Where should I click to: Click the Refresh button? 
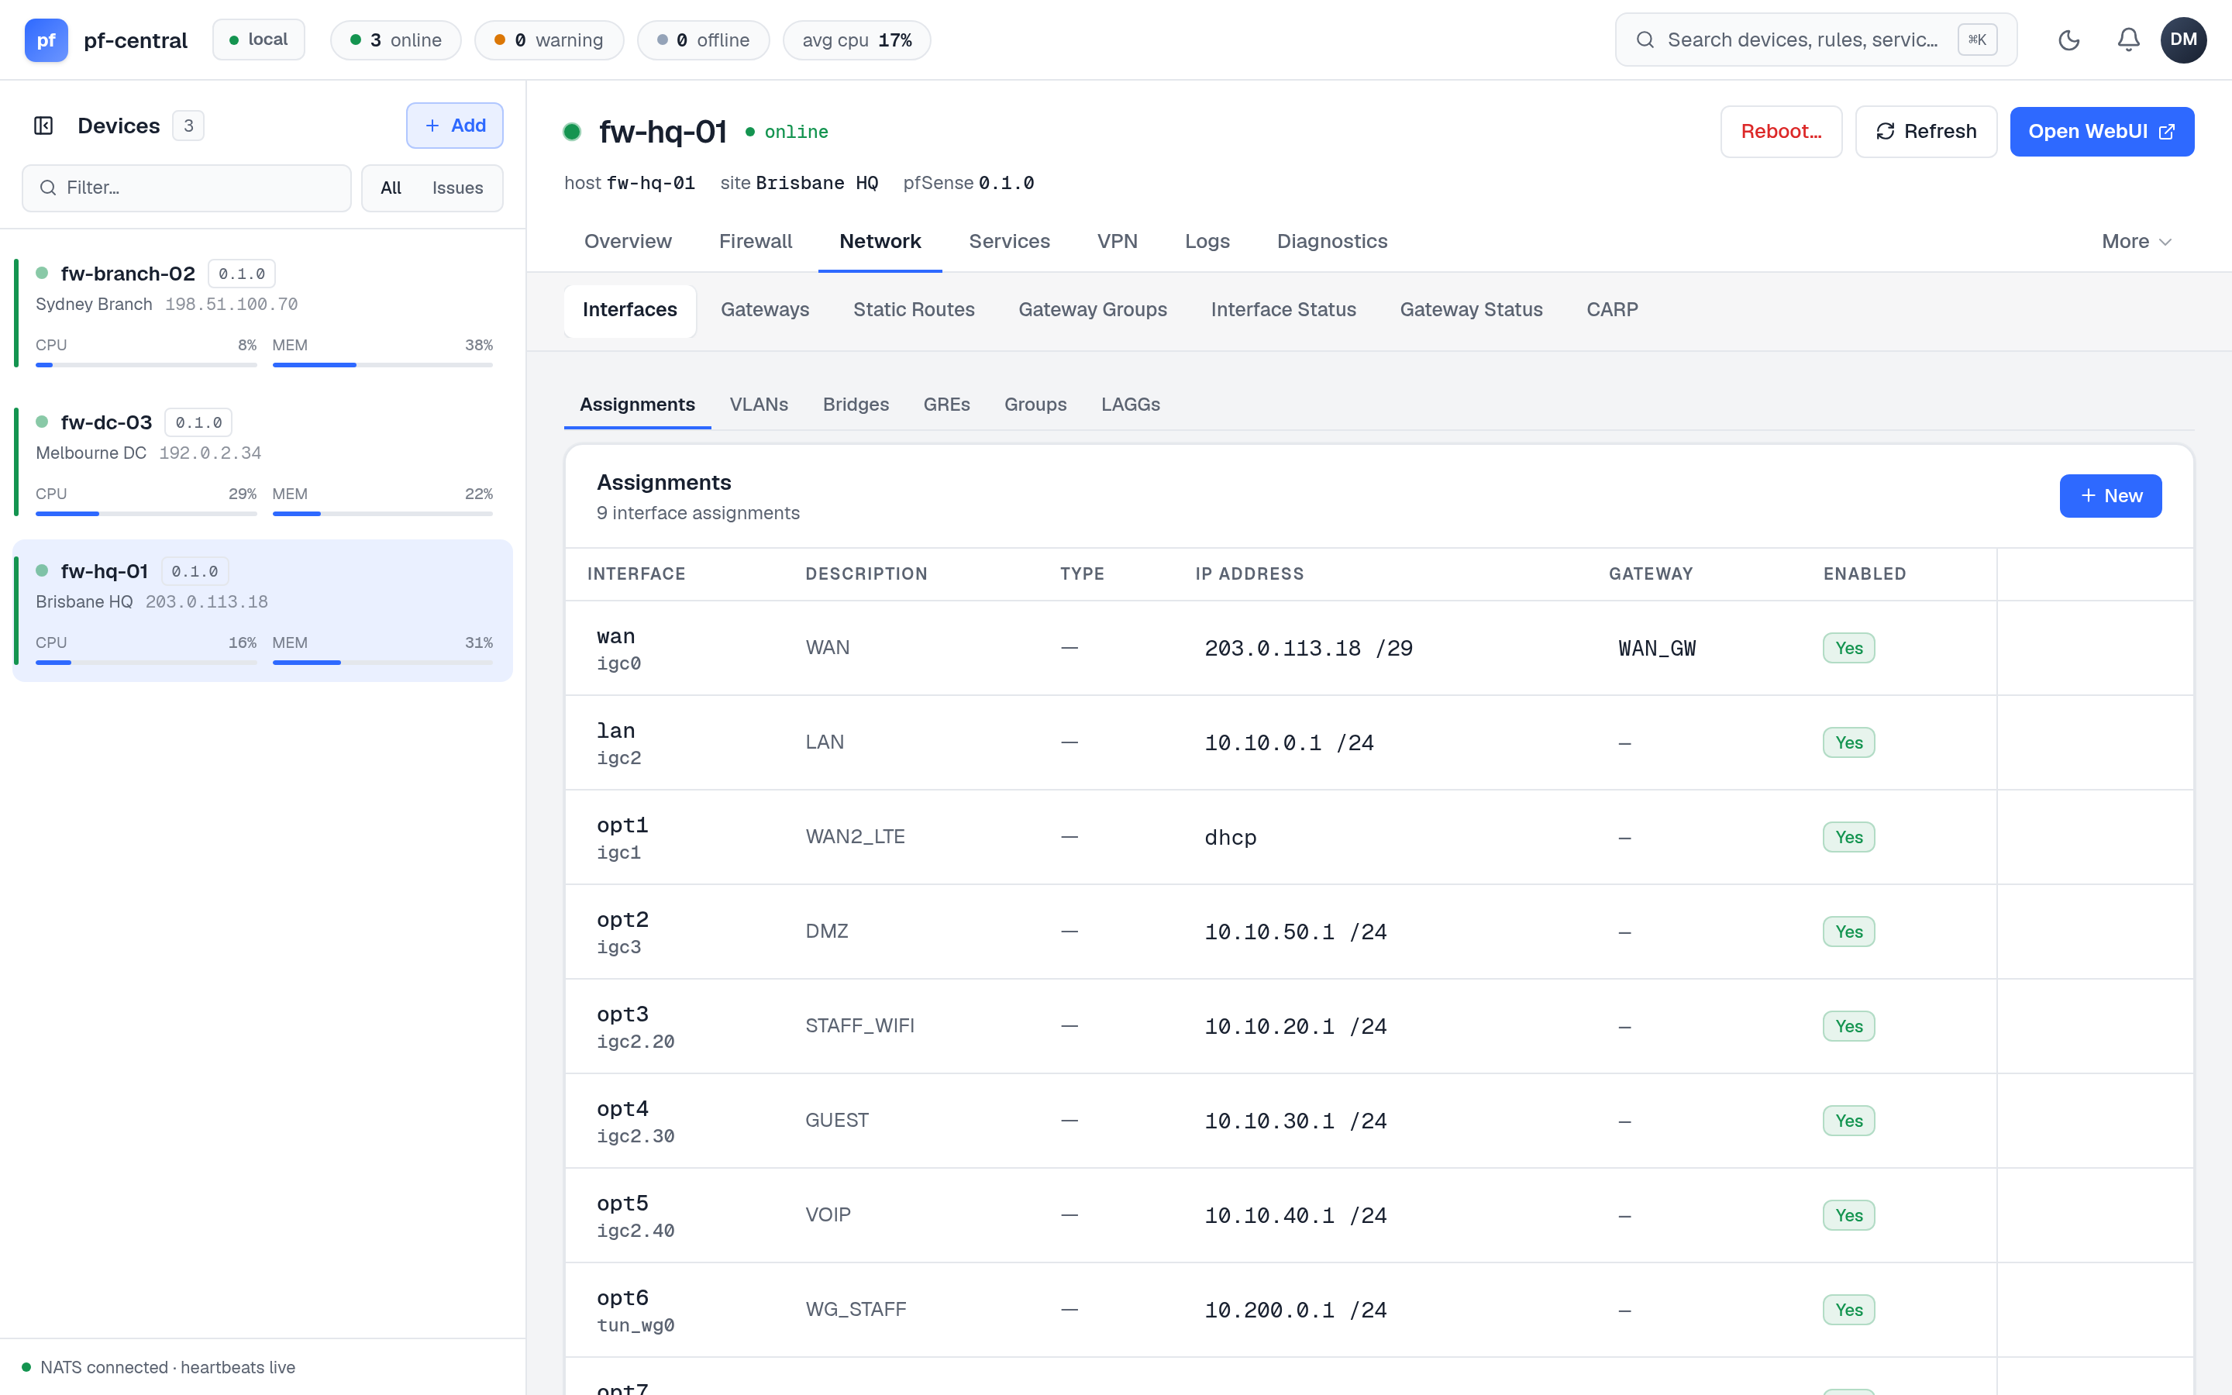[x=1926, y=132]
